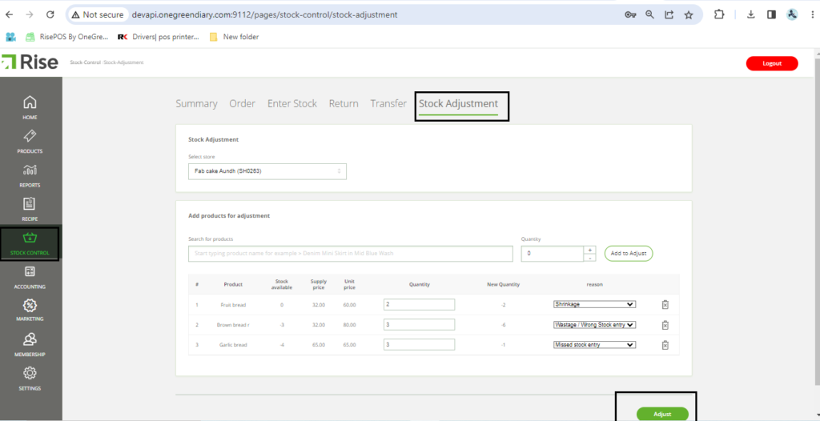This screenshot has height=421, width=820.
Task: Switch to the Transfer tab
Action: coord(388,104)
